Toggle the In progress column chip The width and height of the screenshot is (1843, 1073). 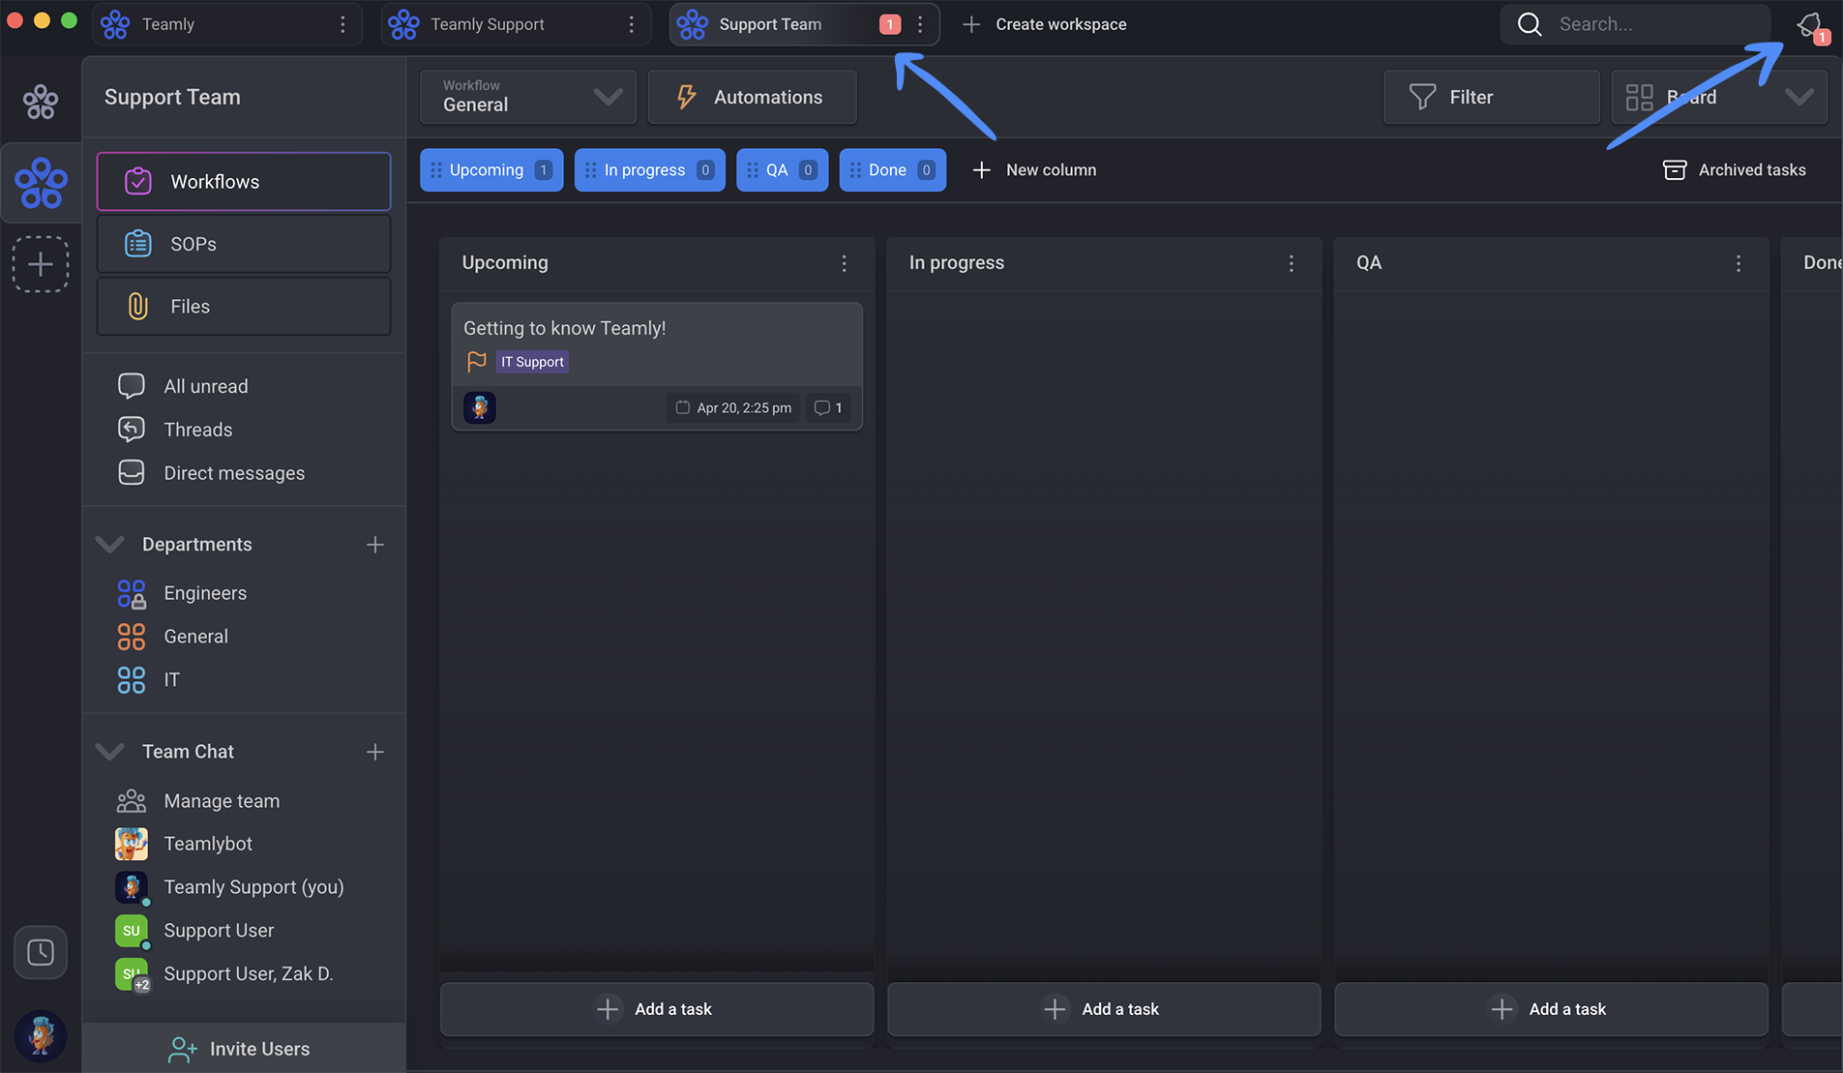point(650,170)
